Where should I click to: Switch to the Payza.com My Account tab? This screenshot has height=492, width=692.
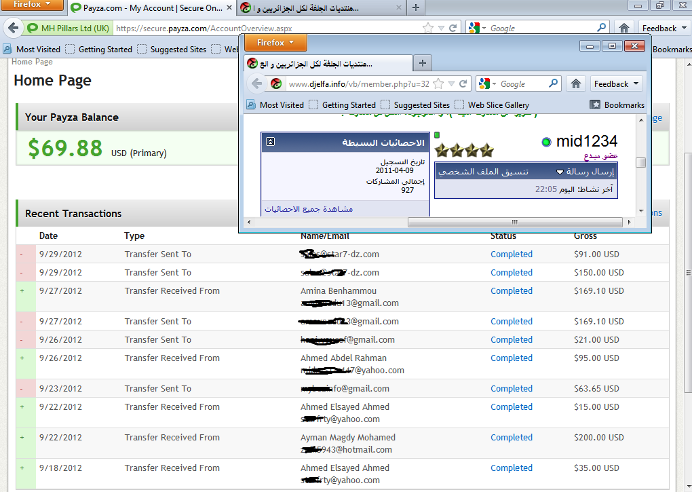point(151,8)
